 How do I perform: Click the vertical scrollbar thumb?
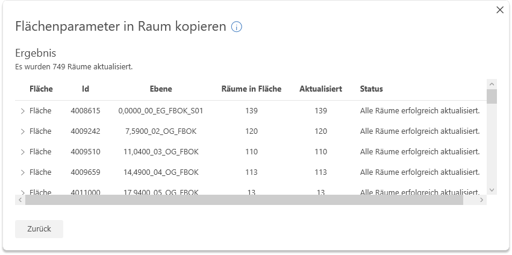[x=492, y=96]
